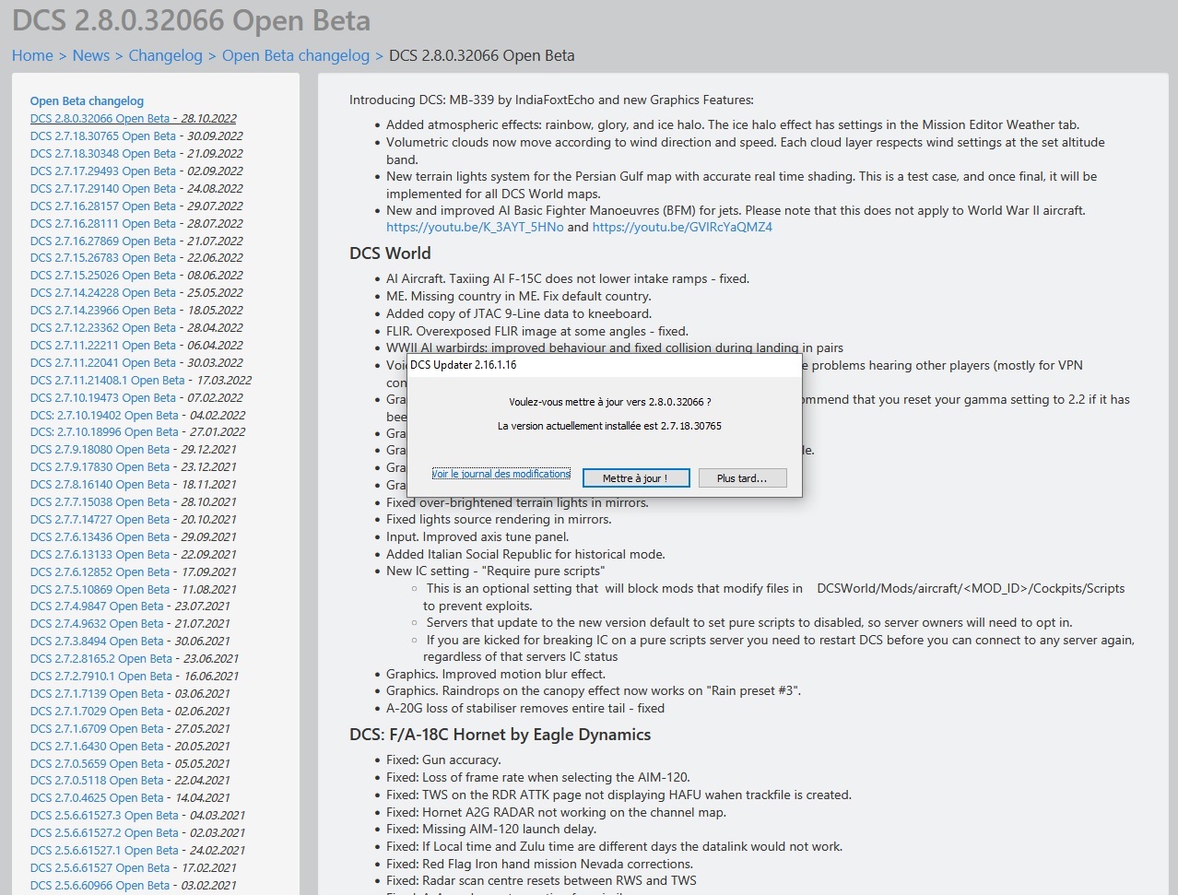Open the 'Open Beta changelog' breadcrumb link

(296, 55)
